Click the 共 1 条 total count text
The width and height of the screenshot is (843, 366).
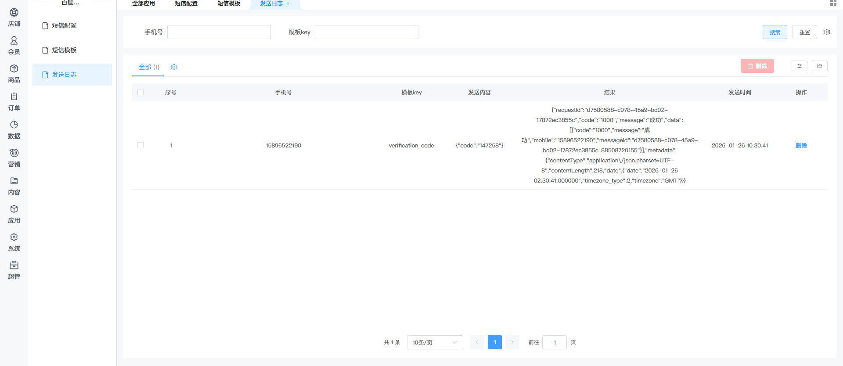(x=392, y=342)
